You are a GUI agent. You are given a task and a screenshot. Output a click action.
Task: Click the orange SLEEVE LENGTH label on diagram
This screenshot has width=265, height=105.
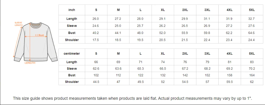pyautogui.click(x=18, y=24)
